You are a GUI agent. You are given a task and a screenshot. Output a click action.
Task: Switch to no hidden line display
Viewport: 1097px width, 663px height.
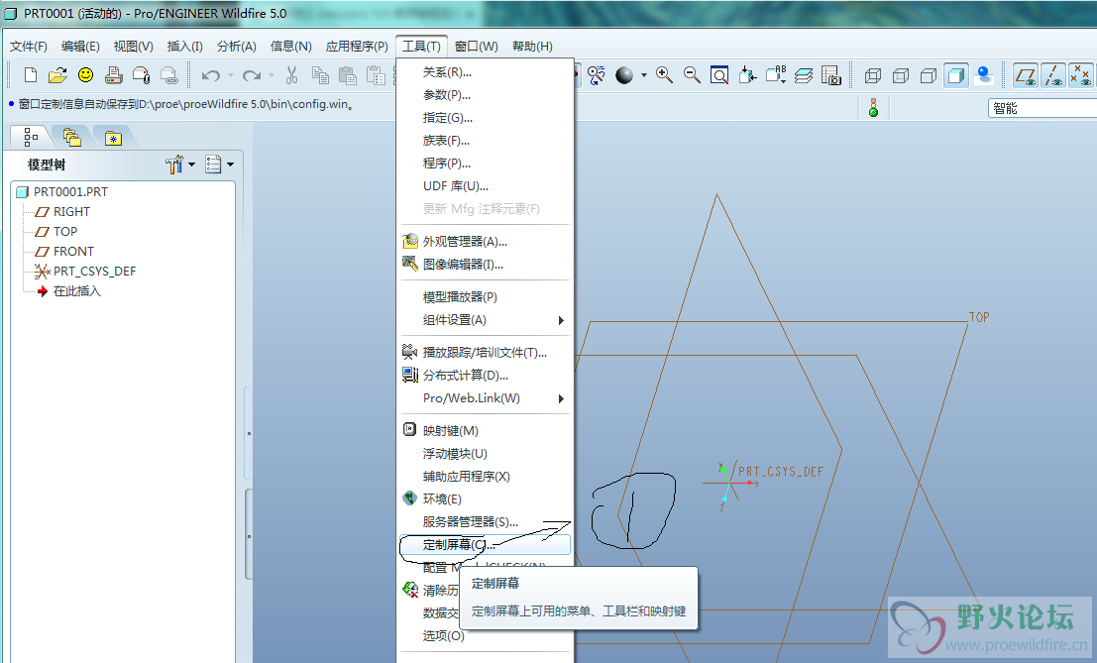[x=929, y=75]
